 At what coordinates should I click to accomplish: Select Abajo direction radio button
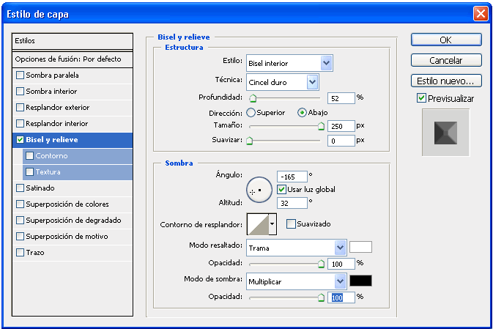tap(302, 113)
